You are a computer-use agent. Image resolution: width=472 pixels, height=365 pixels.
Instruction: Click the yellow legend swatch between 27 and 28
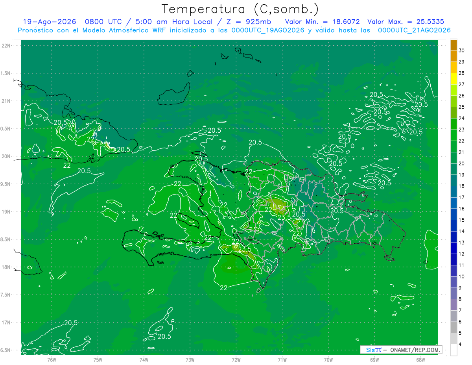tap(454, 79)
